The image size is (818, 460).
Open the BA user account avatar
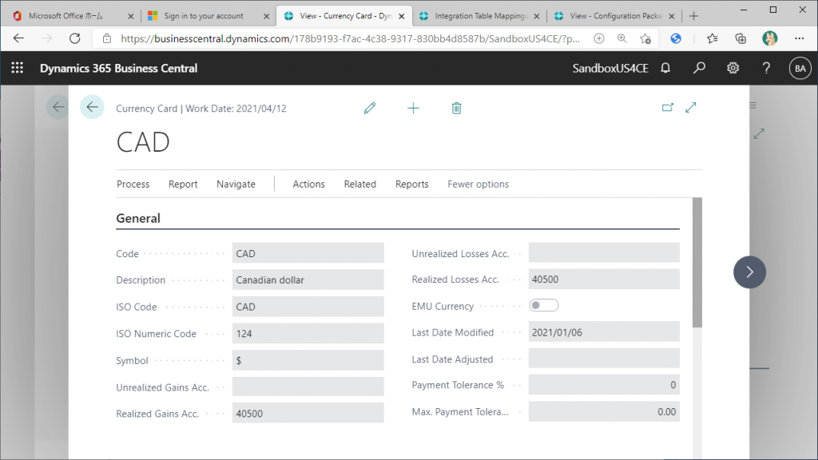pyautogui.click(x=800, y=69)
